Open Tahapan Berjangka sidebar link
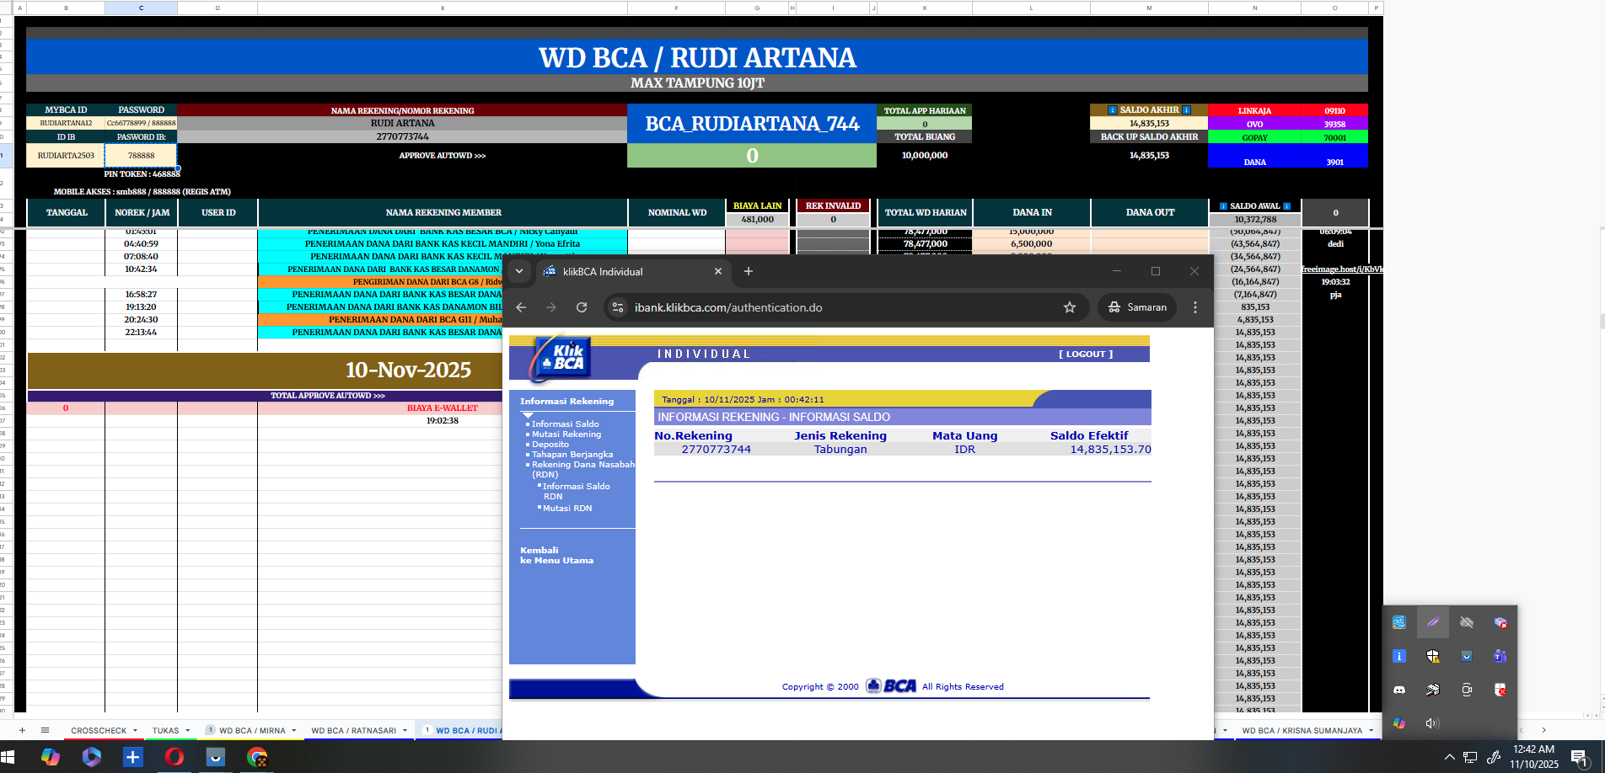1605x773 pixels. pos(572,455)
